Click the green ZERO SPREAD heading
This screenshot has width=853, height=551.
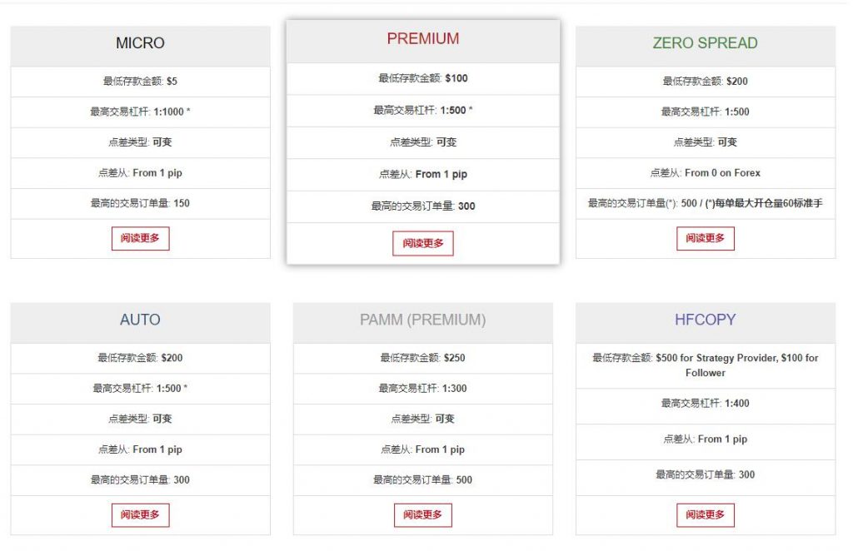705,43
